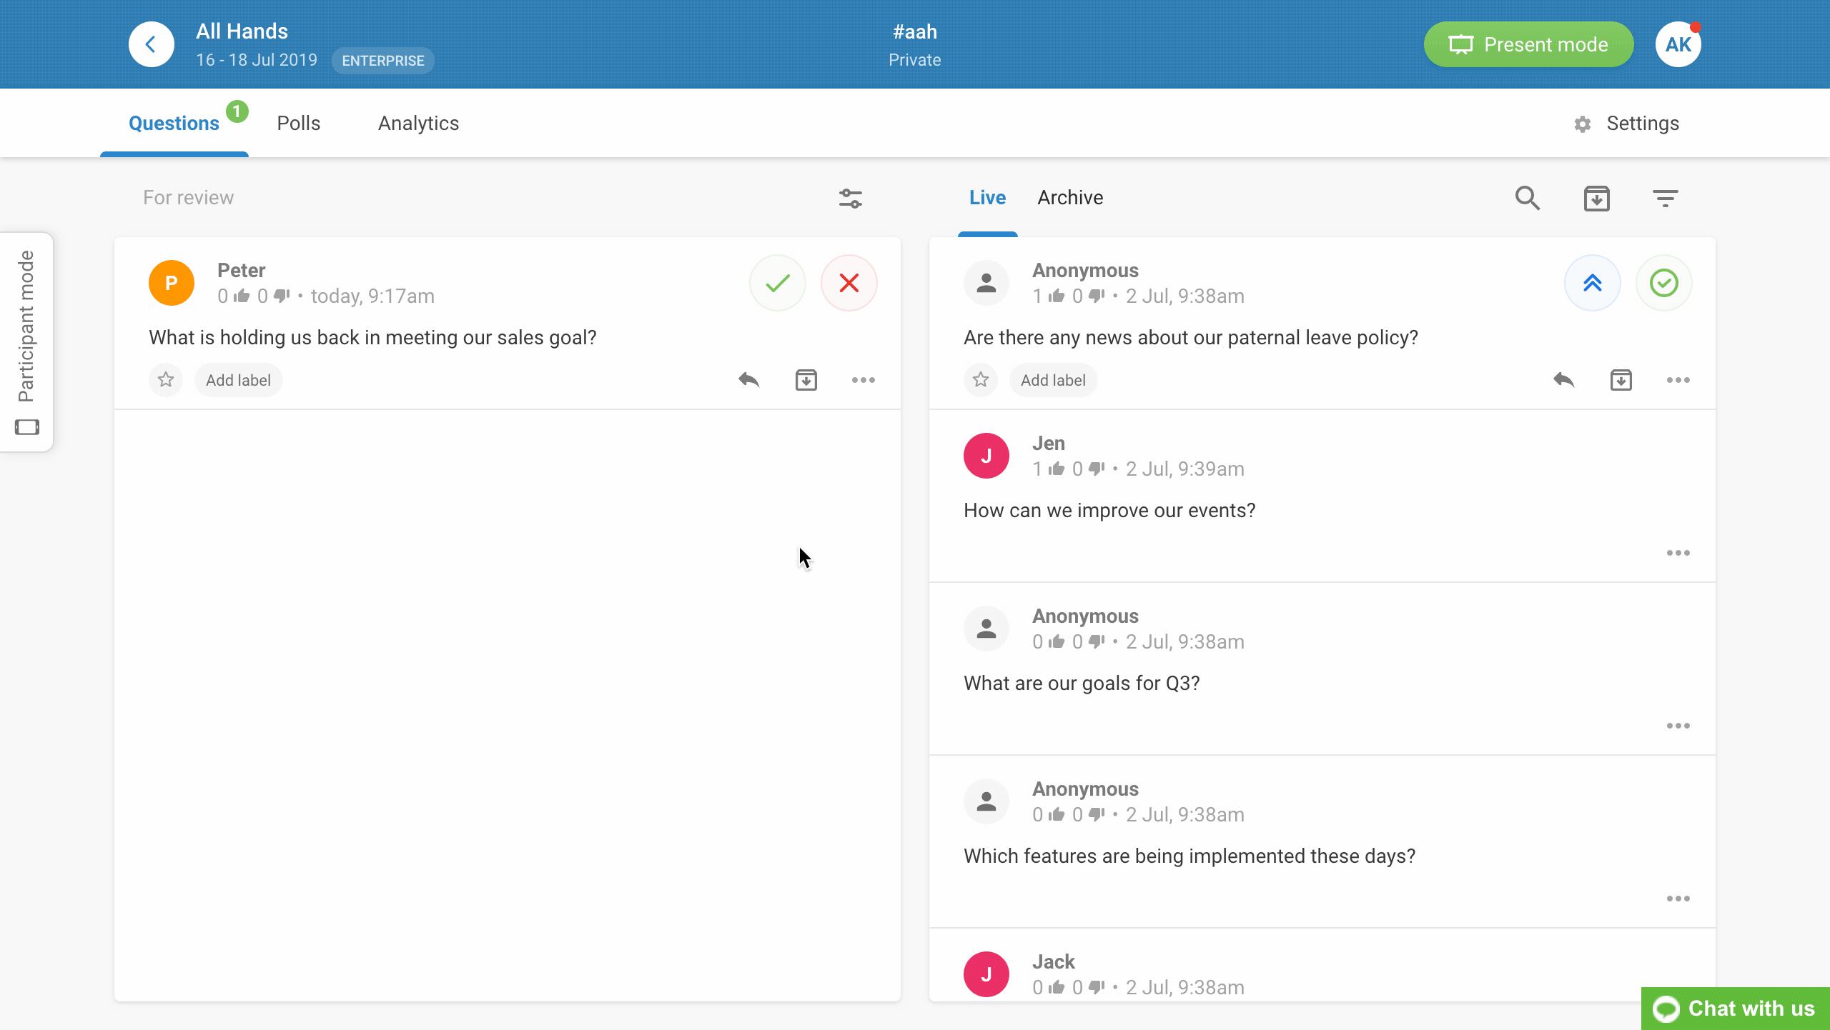
Task: Mark paternal leave question as answered
Action: click(x=1663, y=283)
